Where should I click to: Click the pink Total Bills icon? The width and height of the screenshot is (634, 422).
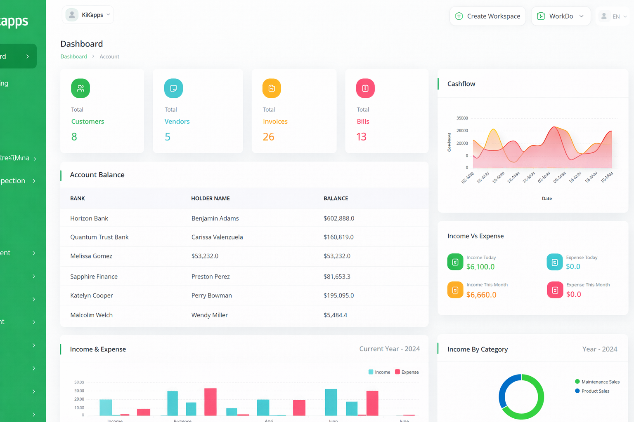pos(365,88)
